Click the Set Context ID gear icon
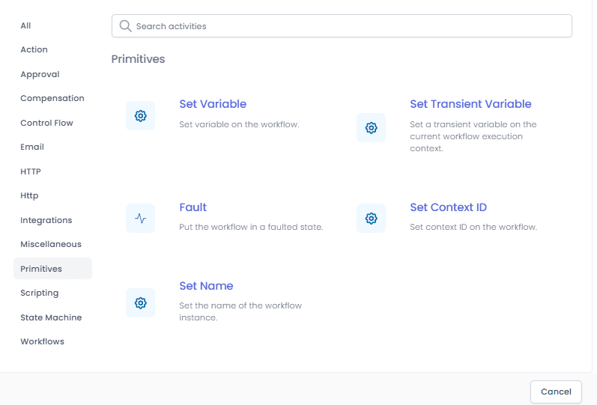This screenshot has height=405, width=597. click(372, 218)
